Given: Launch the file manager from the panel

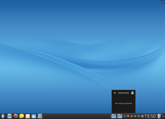Looking at the screenshot, I should [10, 116].
